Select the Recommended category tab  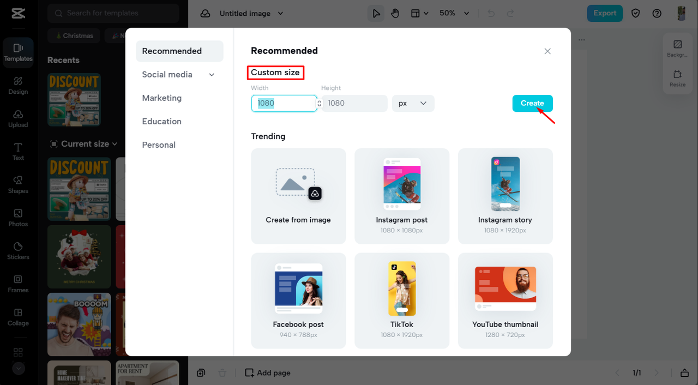(x=179, y=51)
